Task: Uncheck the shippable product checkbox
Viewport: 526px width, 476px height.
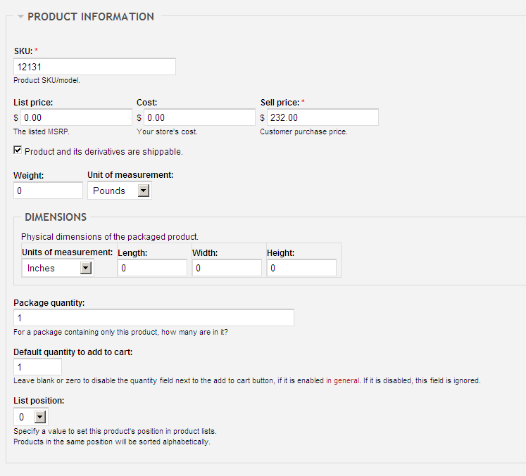Action: pyautogui.click(x=18, y=150)
